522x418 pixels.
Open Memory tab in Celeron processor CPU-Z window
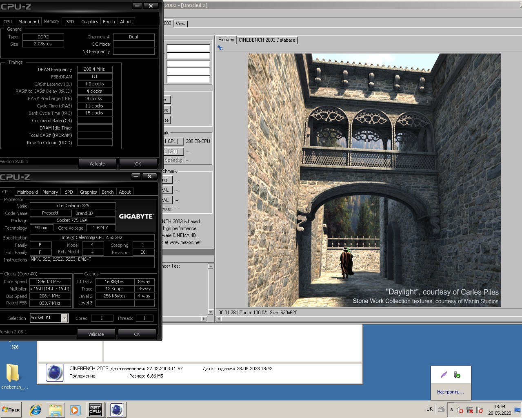click(x=50, y=192)
